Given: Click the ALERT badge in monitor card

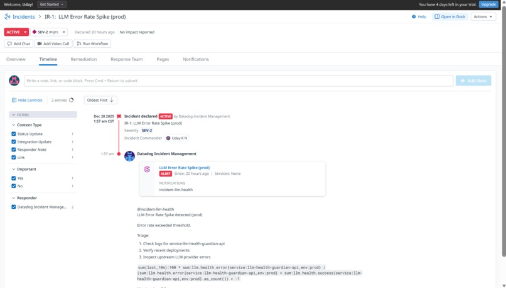Looking at the screenshot, I should pos(166,174).
